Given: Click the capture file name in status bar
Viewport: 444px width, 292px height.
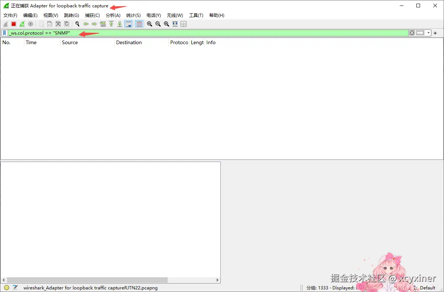Looking at the screenshot, I should (91, 288).
